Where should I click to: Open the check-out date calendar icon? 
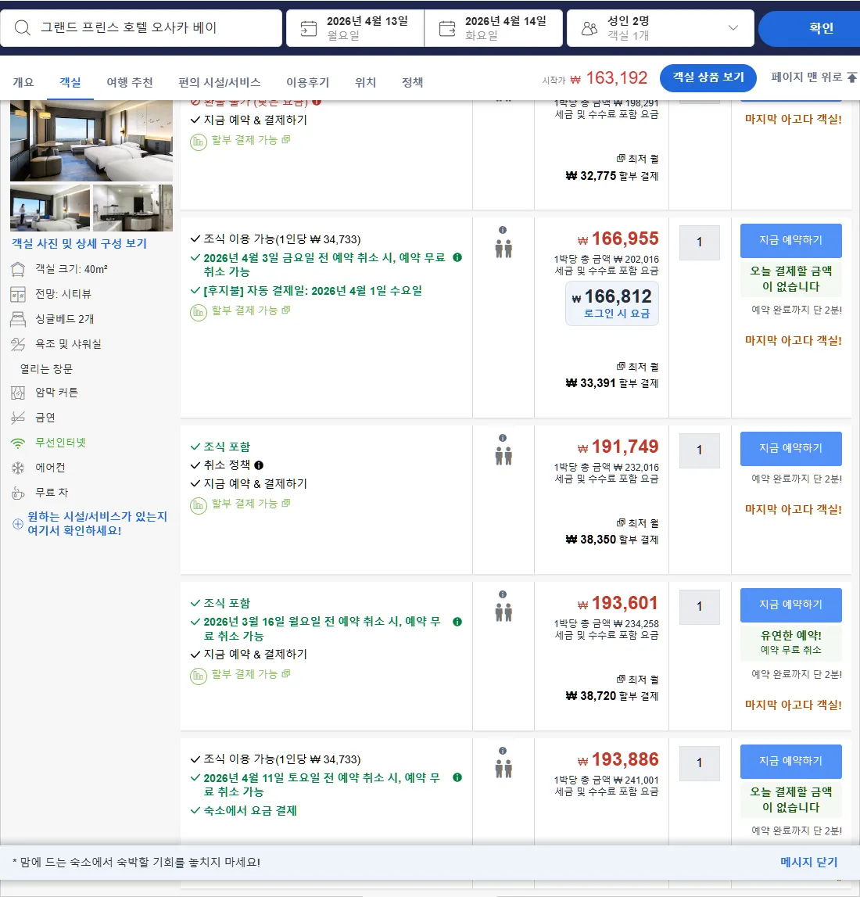[x=447, y=28]
